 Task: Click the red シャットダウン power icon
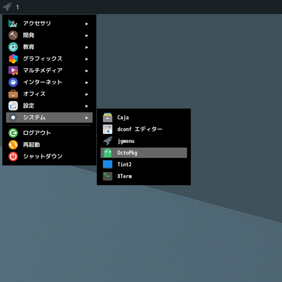(x=13, y=157)
